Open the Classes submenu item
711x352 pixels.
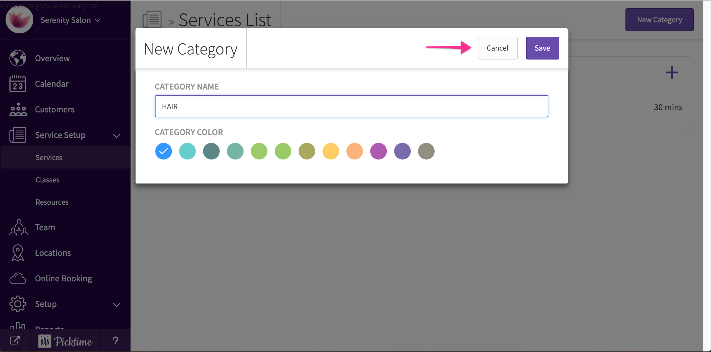point(47,180)
